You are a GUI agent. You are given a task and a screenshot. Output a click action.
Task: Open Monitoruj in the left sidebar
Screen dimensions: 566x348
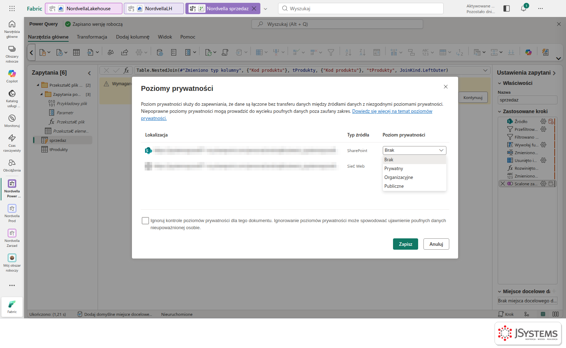[x=12, y=121]
